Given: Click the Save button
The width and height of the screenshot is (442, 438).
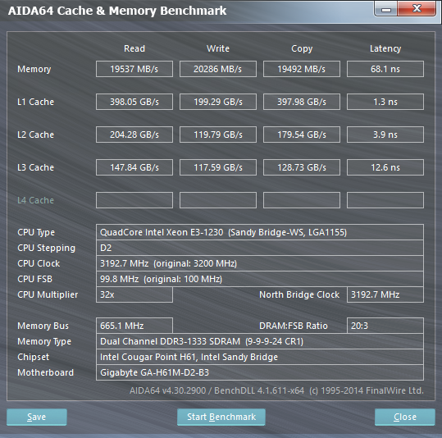Looking at the screenshot, I should coord(37,417).
